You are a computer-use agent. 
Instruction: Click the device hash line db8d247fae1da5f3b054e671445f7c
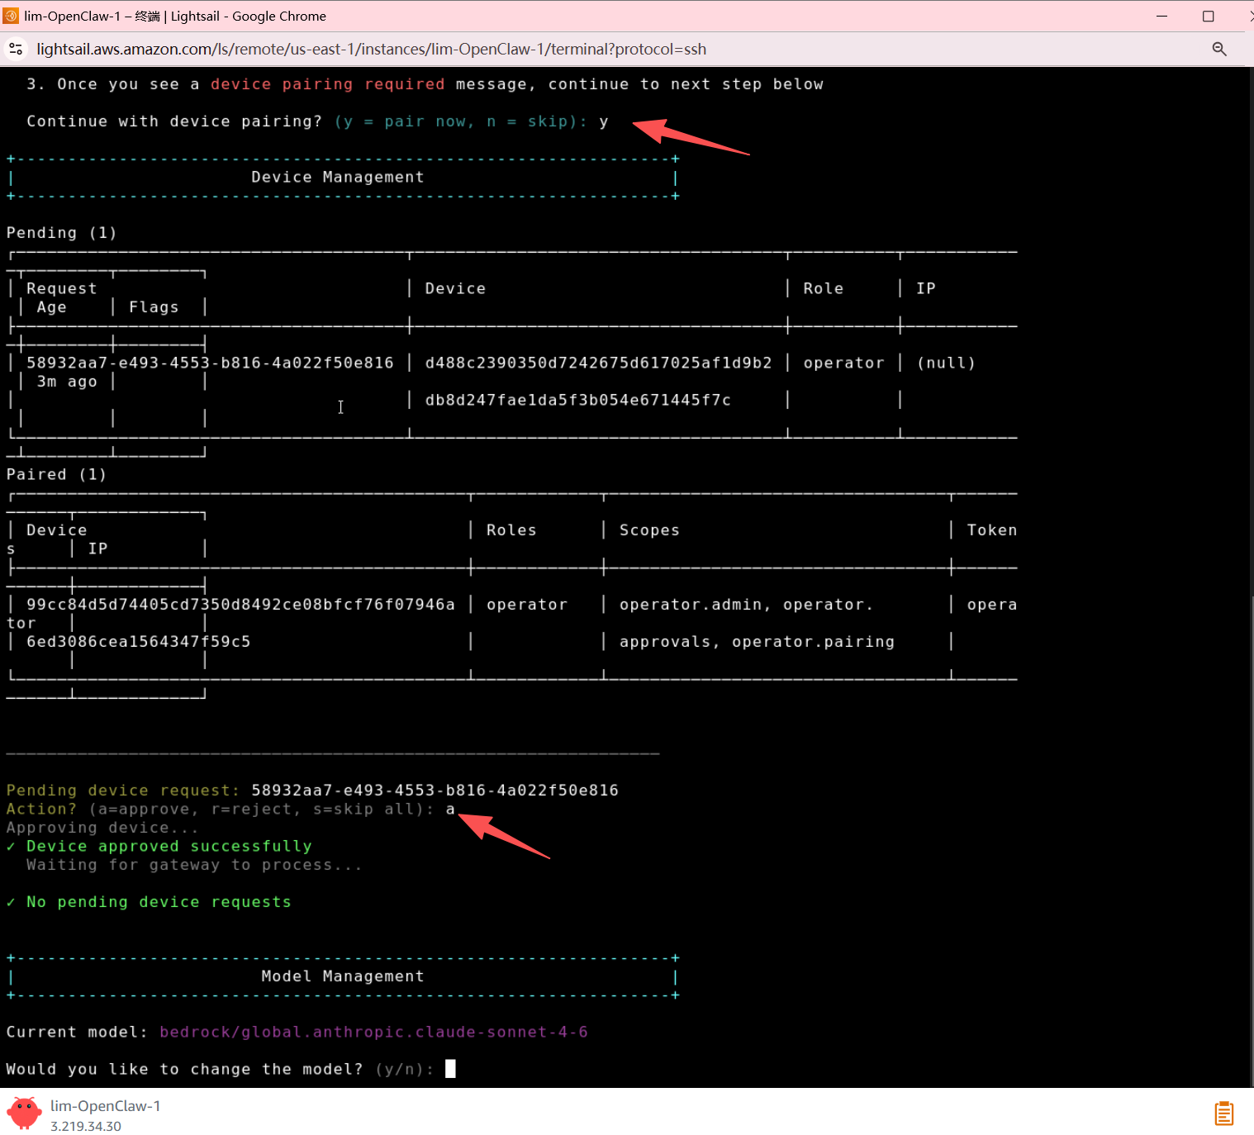(577, 400)
